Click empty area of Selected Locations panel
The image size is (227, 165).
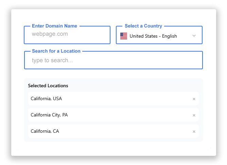click(x=130, y=85)
